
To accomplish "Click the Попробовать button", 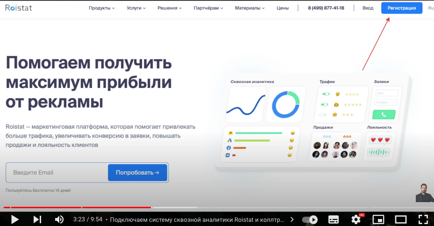I will 137,173.
